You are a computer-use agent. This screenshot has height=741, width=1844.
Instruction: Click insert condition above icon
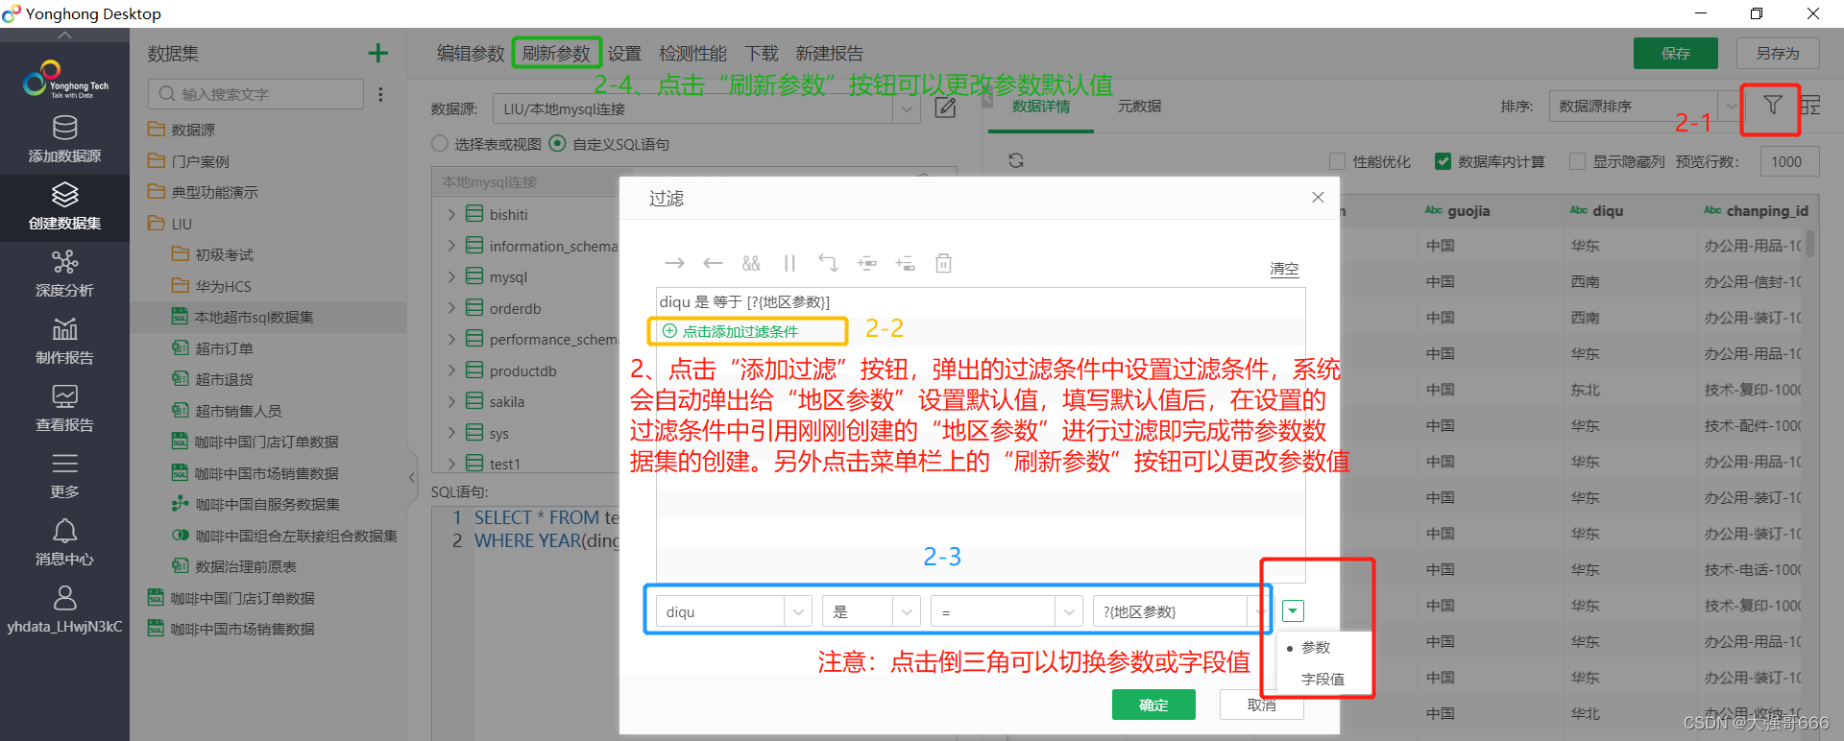click(x=867, y=263)
